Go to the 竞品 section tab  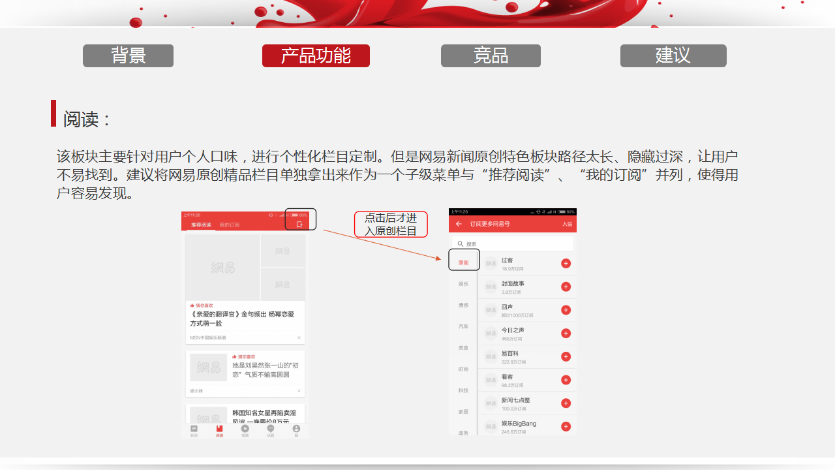tap(491, 55)
